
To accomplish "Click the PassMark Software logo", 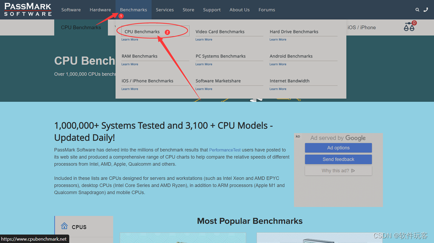I will pyautogui.click(x=28, y=10).
